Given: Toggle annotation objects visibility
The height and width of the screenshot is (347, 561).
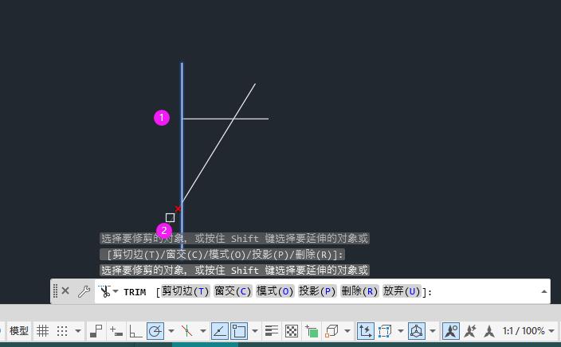Looking at the screenshot, I should click(x=451, y=330).
